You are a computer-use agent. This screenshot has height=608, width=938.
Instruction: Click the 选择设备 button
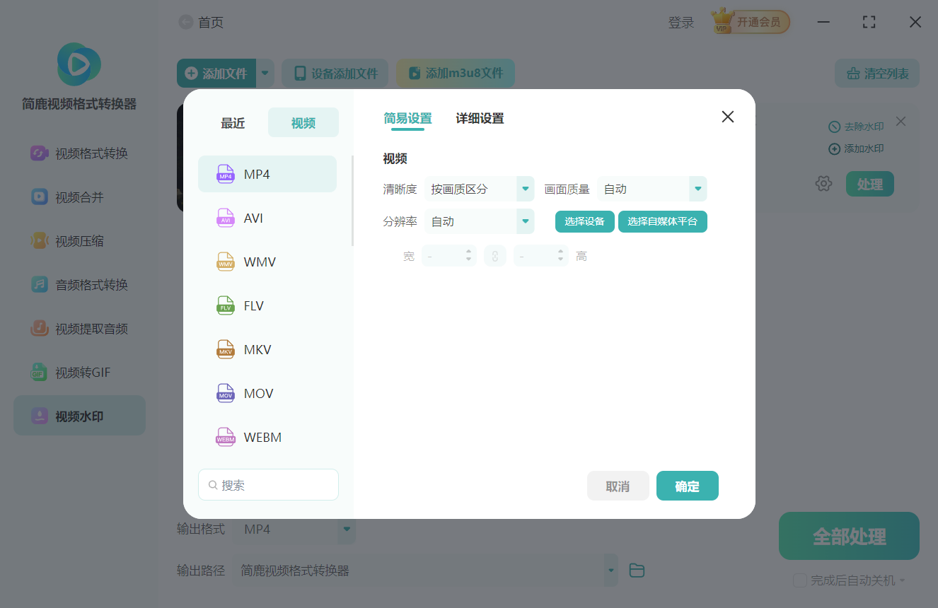pyautogui.click(x=585, y=221)
